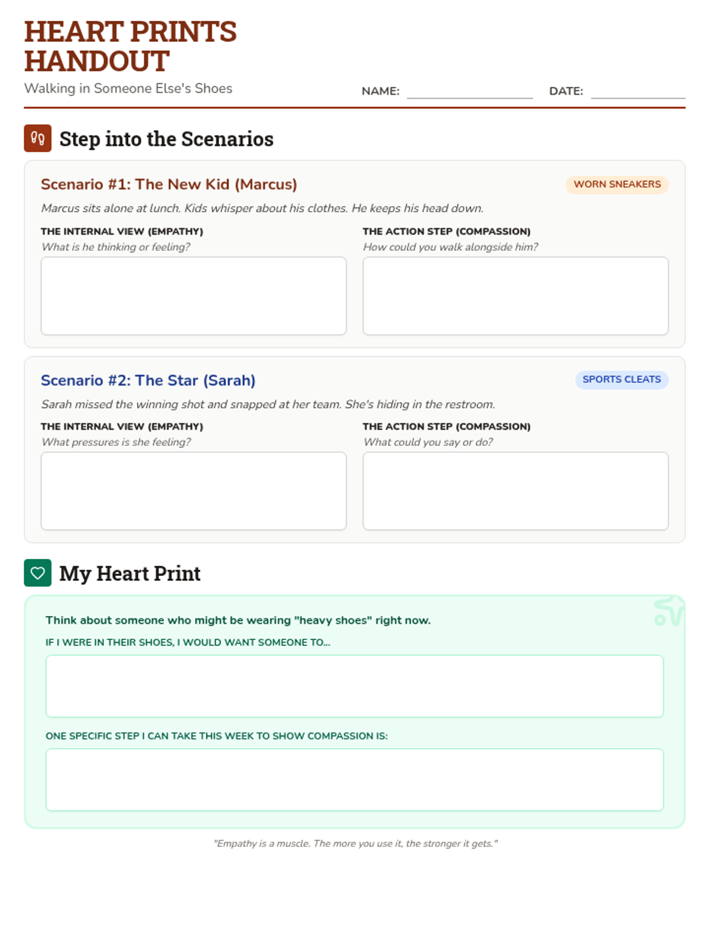Click the SPORTS CLEATS badge
Image resolution: width=709 pixels, height=946 pixels.
[x=622, y=380]
